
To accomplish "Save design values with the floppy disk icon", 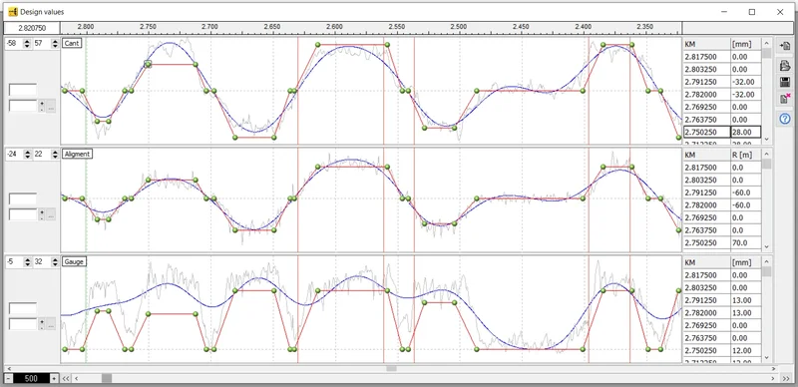I will click(785, 82).
